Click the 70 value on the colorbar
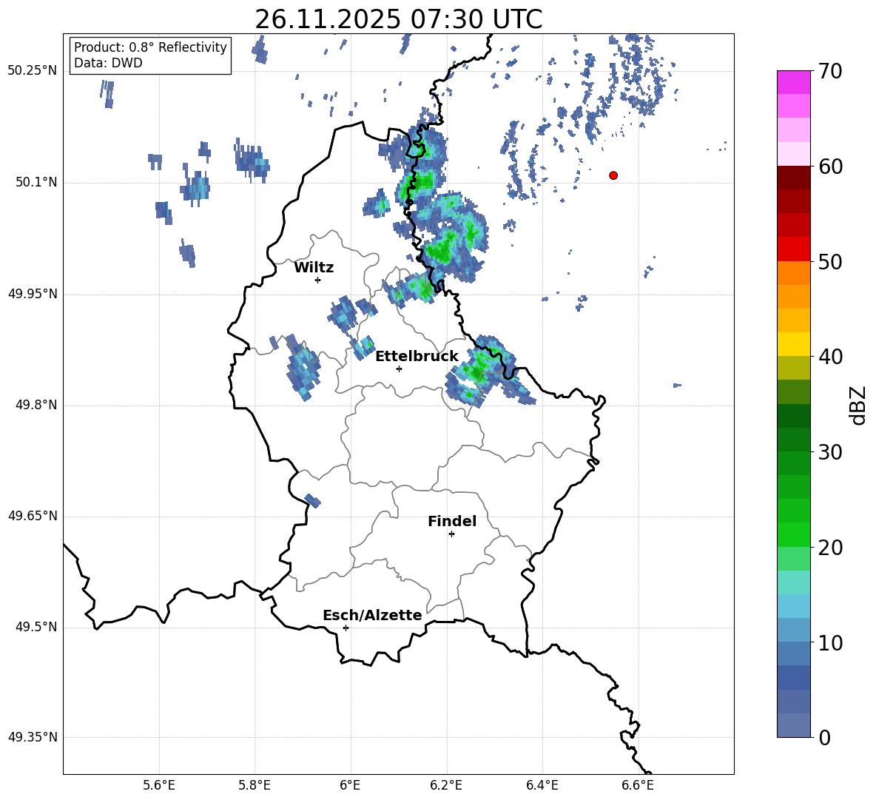876x800 pixels. pos(830,72)
